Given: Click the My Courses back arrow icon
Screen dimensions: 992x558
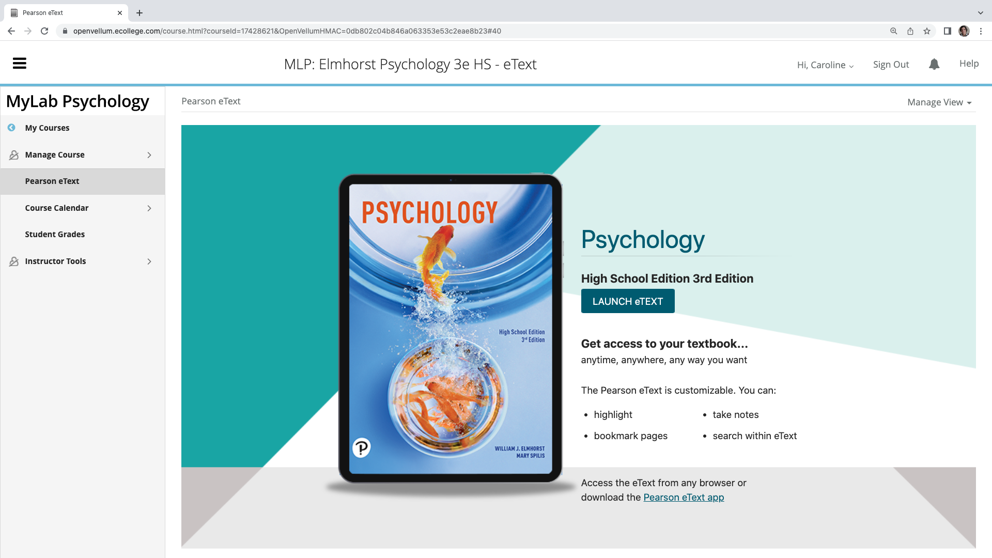Looking at the screenshot, I should 11,128.
